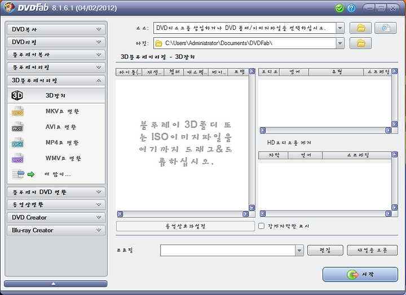Collapse sidebar with bottom arrow bar
This screenshot has width=406, height=295.
[x=55, y=284]
